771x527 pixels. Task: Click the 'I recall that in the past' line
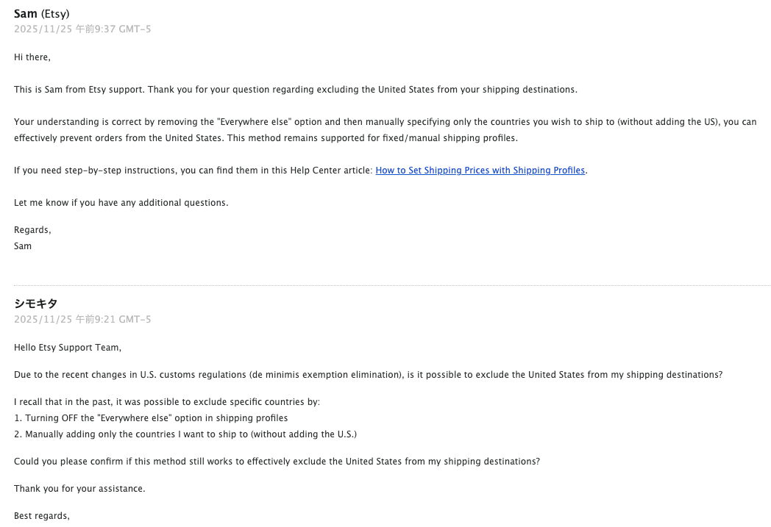pyautogui.click(x=167, y=402)
